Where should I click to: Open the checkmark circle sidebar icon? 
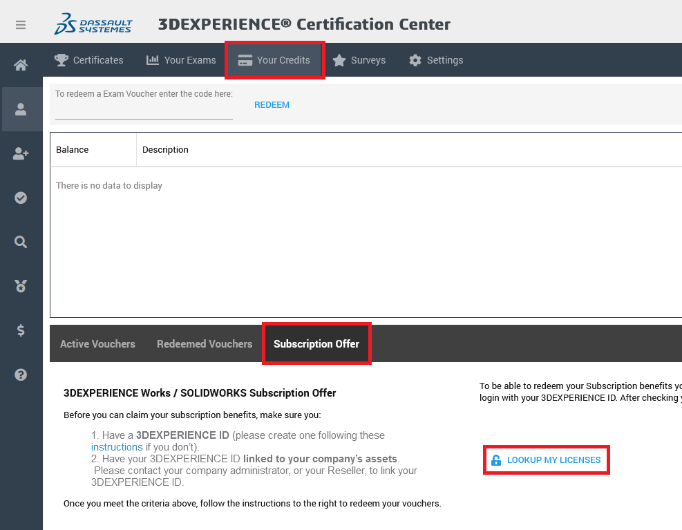pyautogui.click(x=21, y=198)
